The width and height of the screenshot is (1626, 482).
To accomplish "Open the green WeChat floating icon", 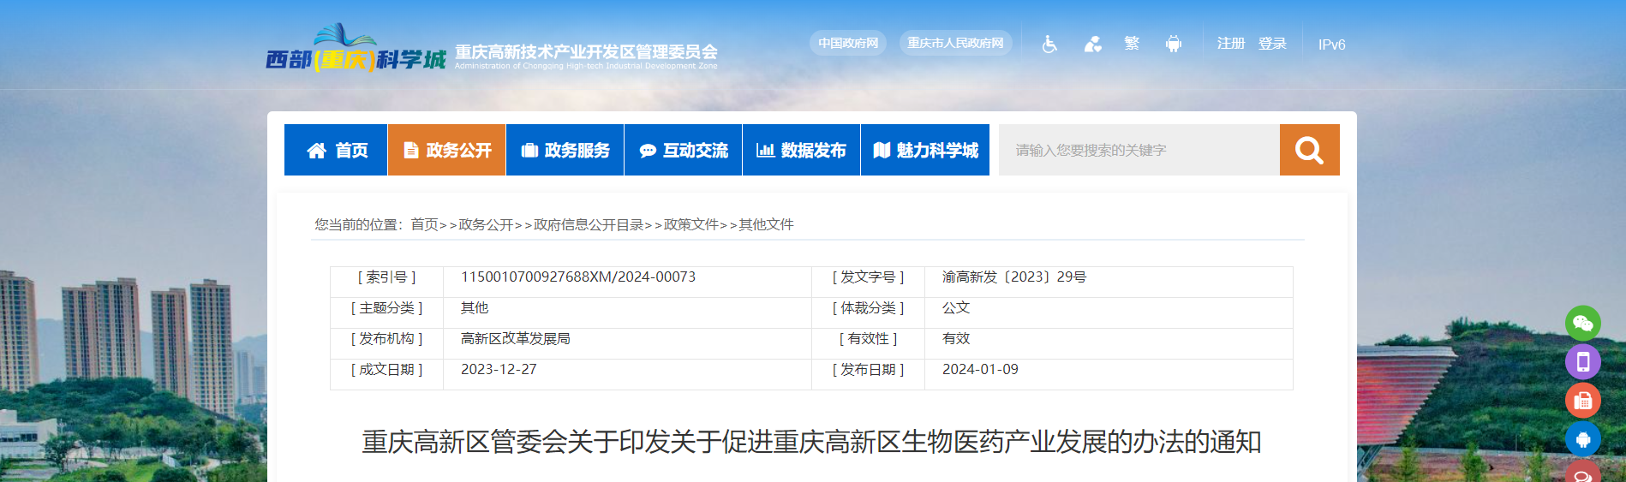I will [1582, 323].
